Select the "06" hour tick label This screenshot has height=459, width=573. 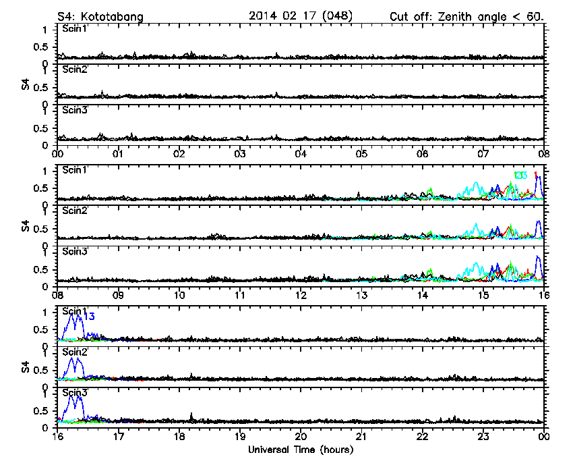click(423, 154)
